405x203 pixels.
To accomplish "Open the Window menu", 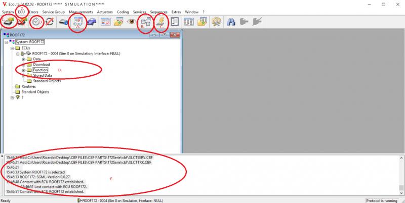I will tap(192, 12).
